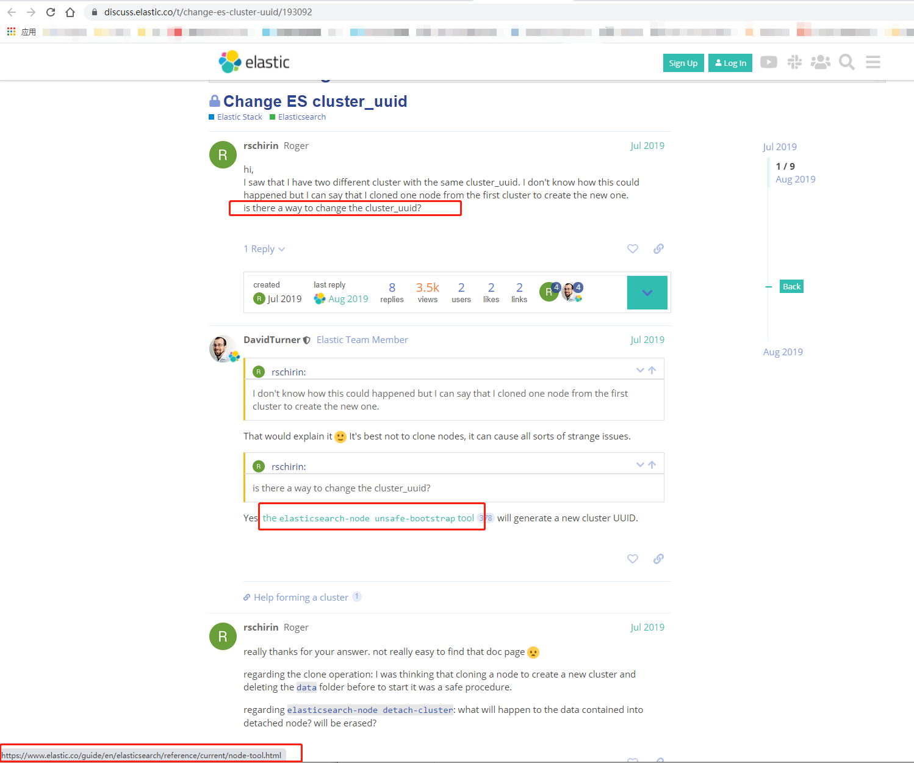Open the YouTube icon in header
The height and width of the screenshot is (763, 914).
[769, 62]
